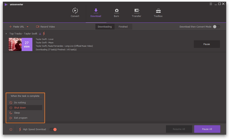
Task: Toggle Download then Convert Mode switch
Action: tap(216, 27)
